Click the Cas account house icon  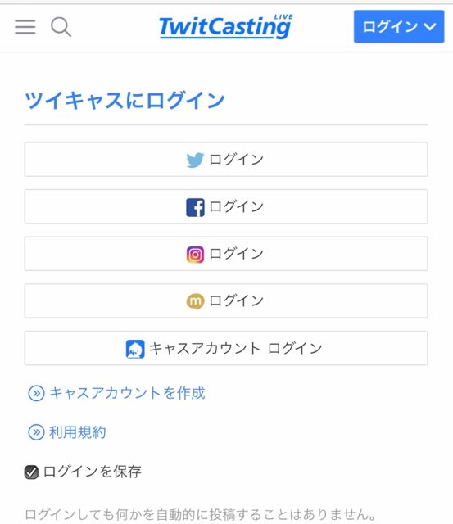(135, 349)
